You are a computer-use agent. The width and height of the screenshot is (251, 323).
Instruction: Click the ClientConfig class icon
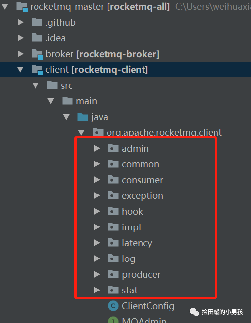click(x=113, y=306)
